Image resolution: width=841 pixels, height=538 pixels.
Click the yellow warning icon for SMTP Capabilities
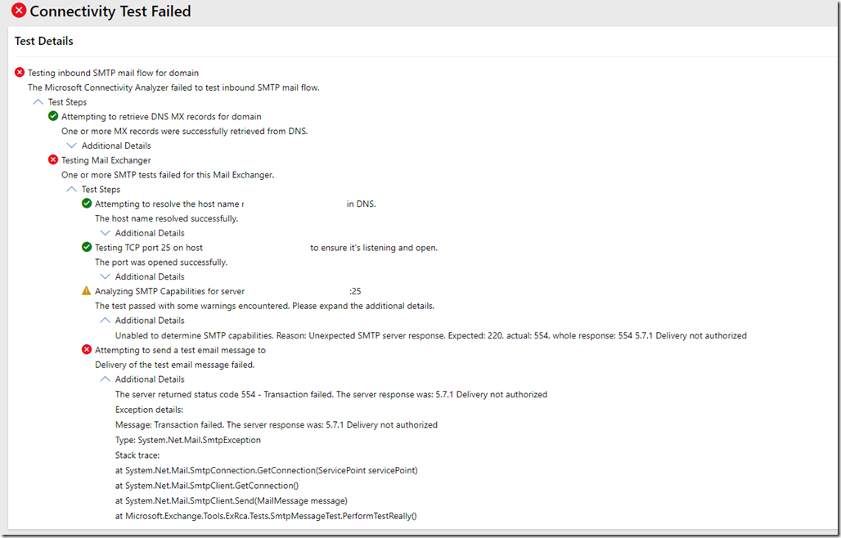pyautogui.click(x=87, y=291)
